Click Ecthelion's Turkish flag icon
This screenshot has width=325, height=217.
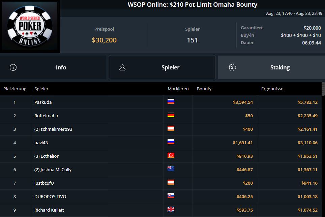[x=171, y=156]
